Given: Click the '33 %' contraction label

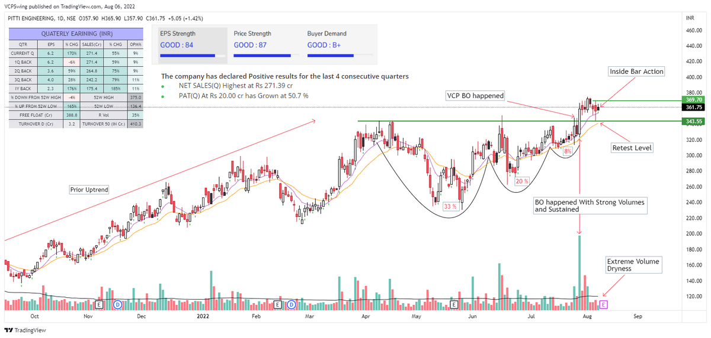Looking at the screenshot, I should [x=450, y=206].
